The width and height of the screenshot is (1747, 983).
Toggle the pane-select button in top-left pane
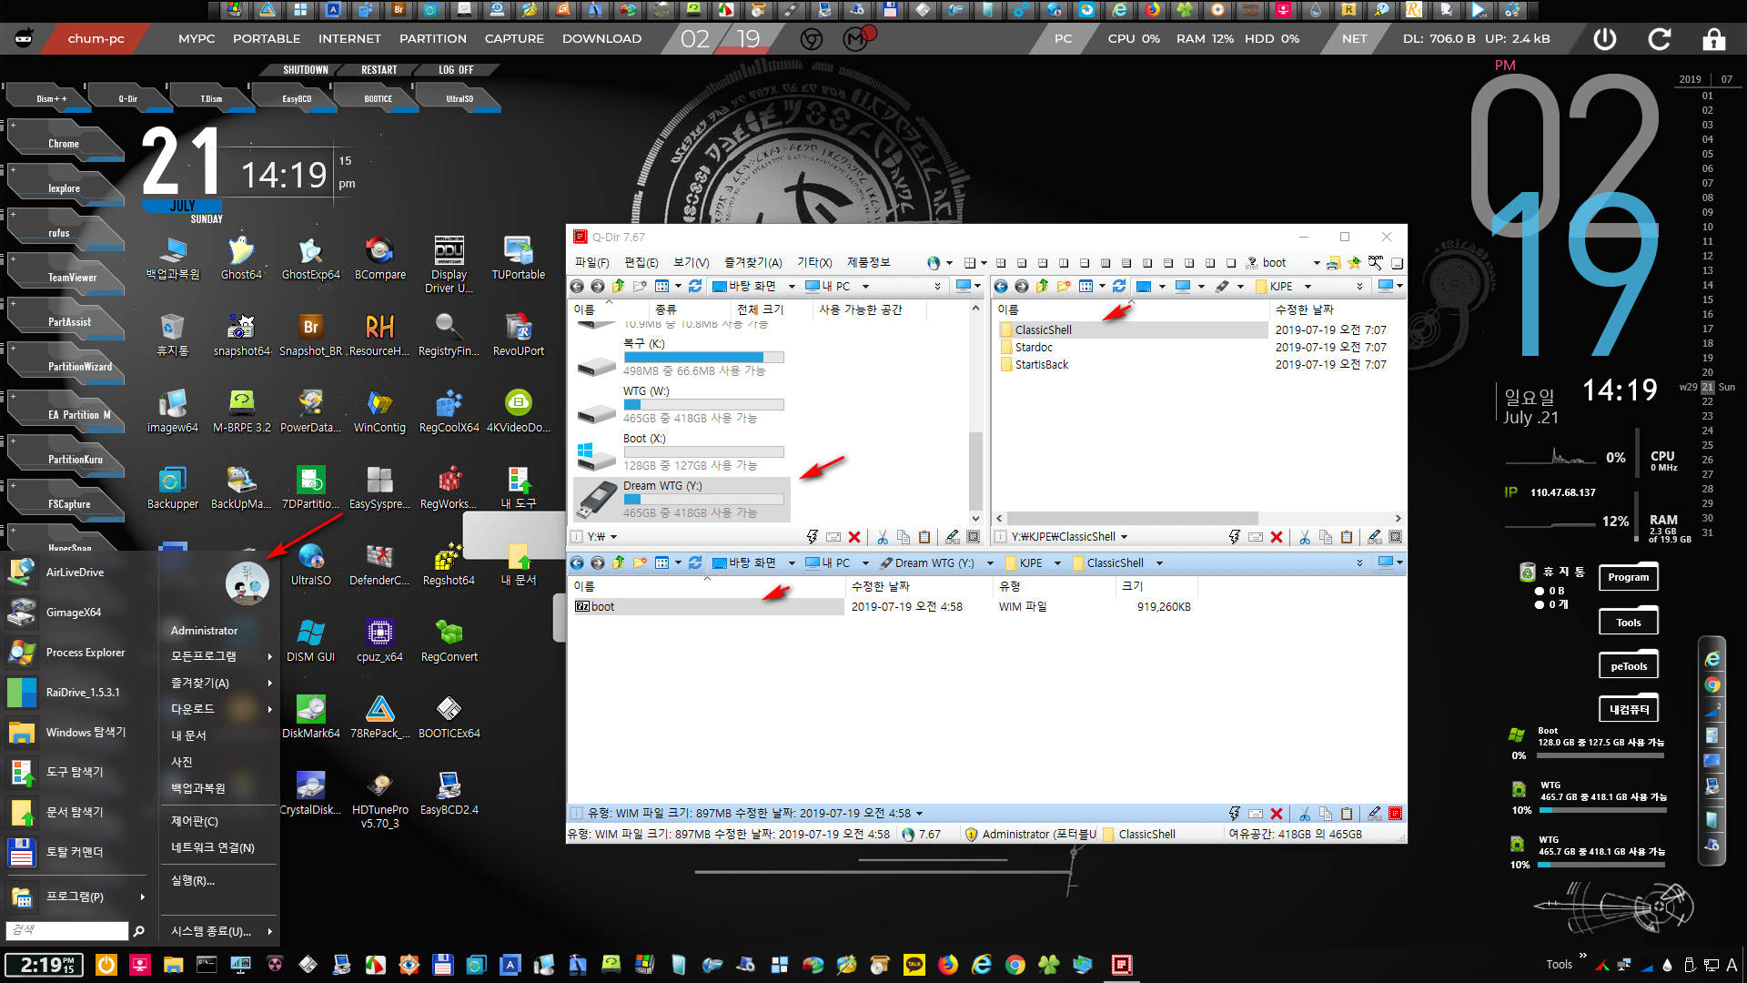[973, 537]
